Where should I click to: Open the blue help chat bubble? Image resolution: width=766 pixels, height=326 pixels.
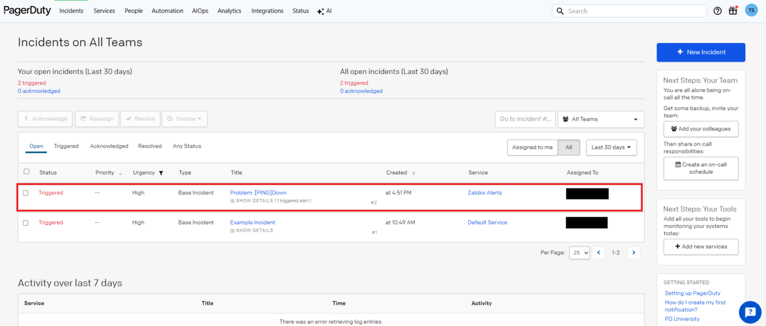pos(750,312)
